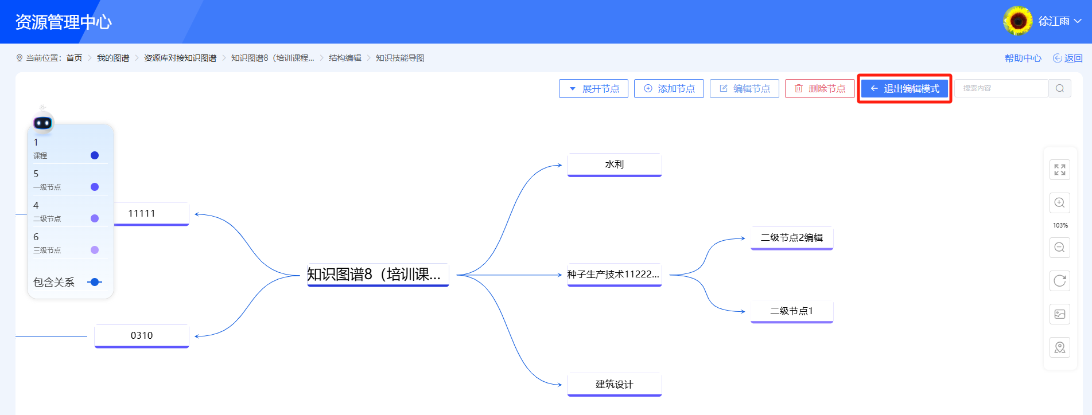Click the search magnifier button

(1059, 88)
